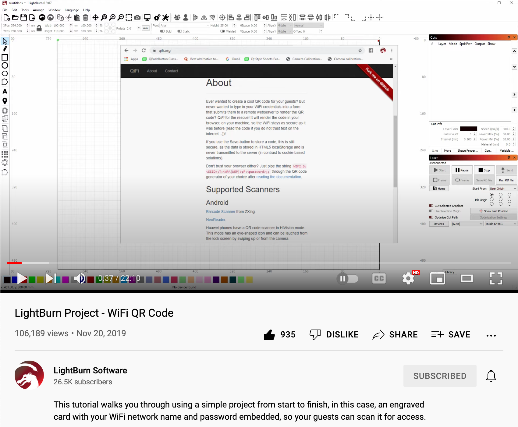518x427 pixels.
Task: Click Show Last Position button
Action: tap(494, 211)
